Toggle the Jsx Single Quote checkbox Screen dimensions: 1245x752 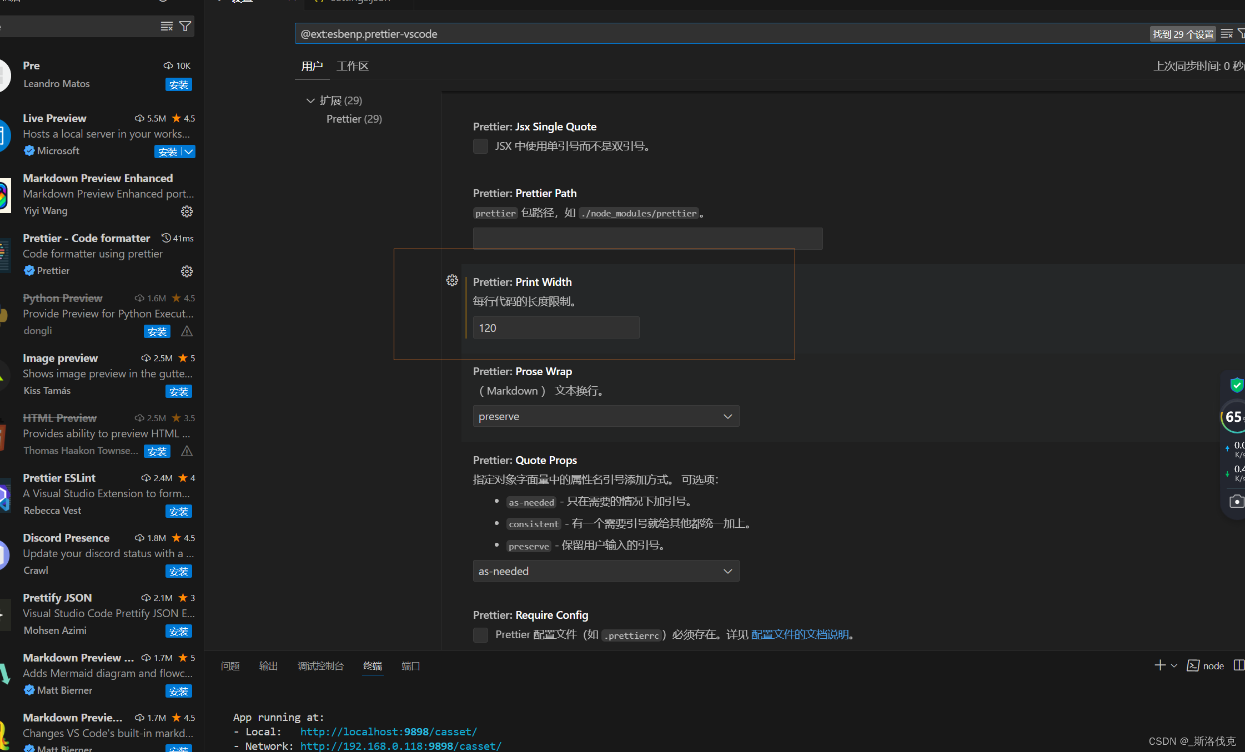point(480,146)
